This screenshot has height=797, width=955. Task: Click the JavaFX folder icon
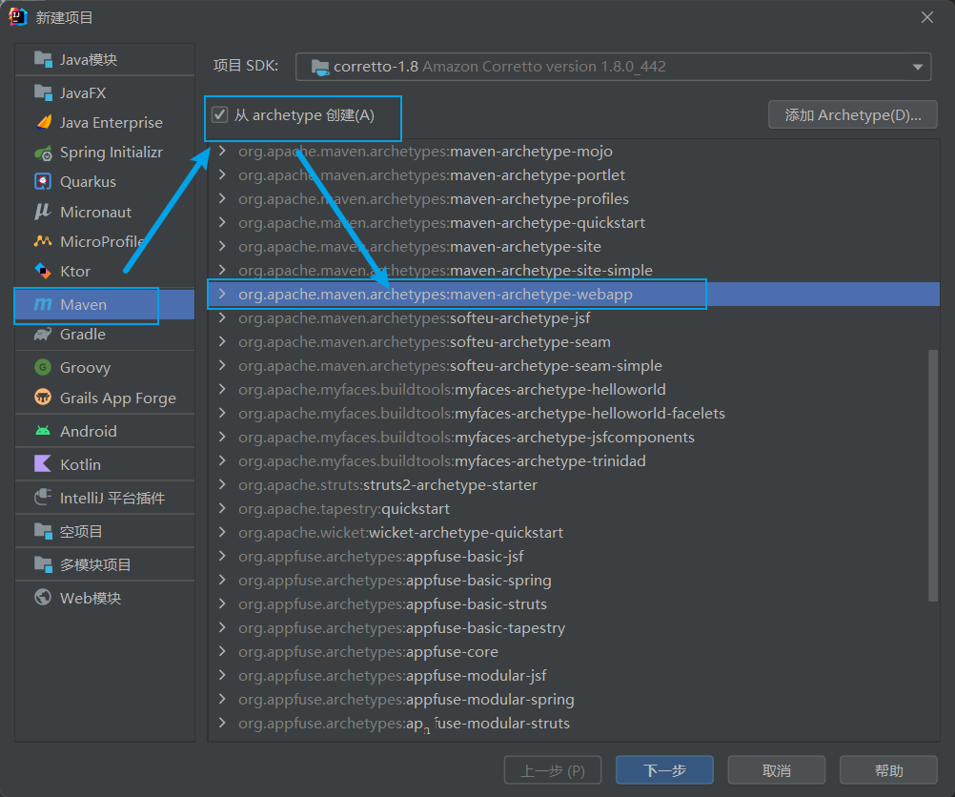pyautogui.click(x=43, y=92)
